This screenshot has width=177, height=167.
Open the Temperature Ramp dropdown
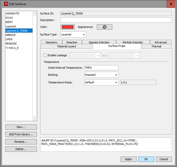(x=101, y=82)
